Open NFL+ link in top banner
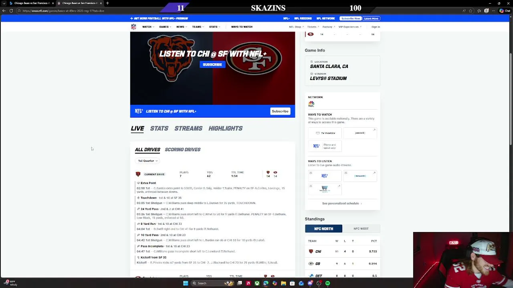The height and width of the screenshot is (288, 513). point(286,18)
